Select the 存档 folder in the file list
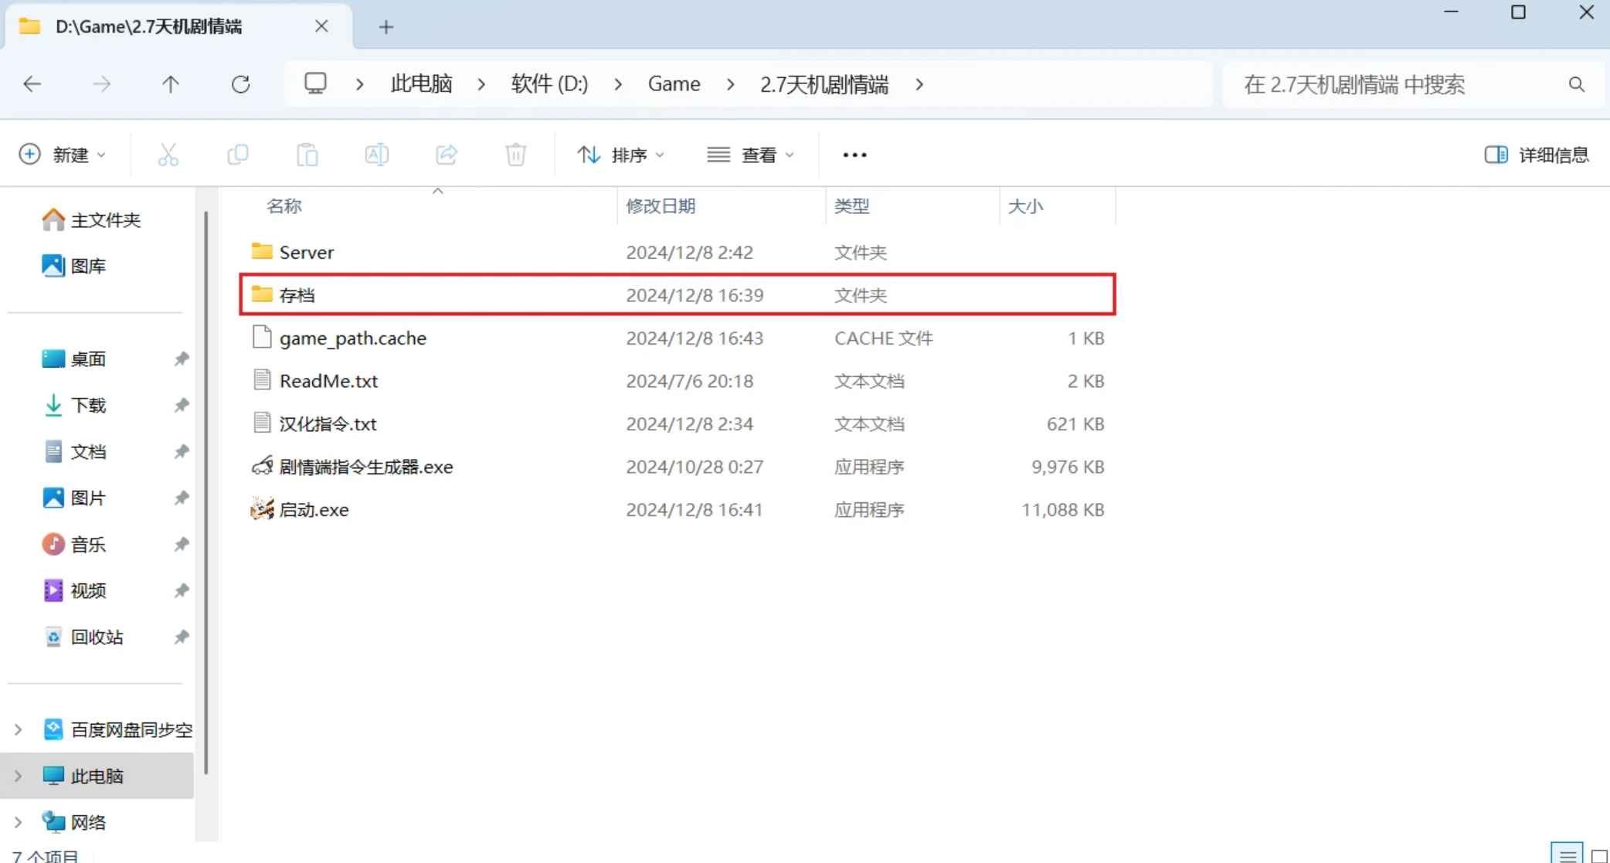This screenshot has height=863, width=1610. click(x=297, y=294)
